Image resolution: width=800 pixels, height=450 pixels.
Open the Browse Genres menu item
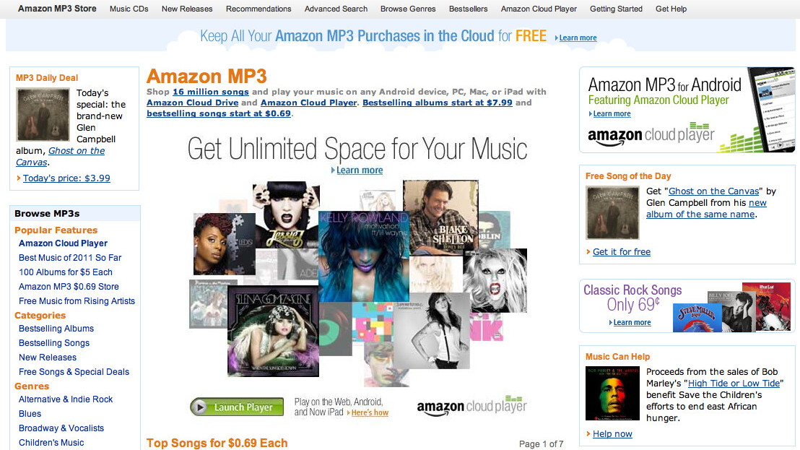point(408,9)
